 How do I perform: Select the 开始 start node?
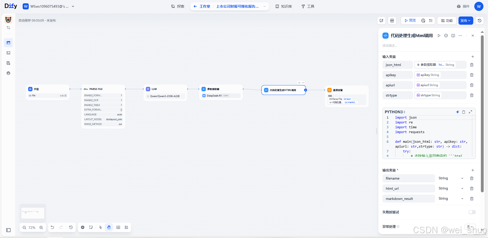48,92
